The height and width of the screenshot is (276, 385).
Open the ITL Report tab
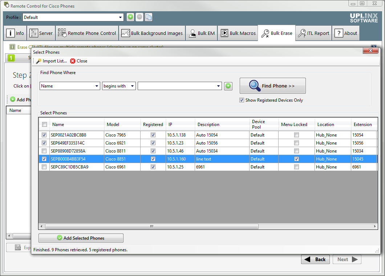click(x=313, y=33)
